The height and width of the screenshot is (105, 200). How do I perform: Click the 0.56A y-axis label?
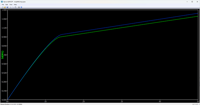[x=4, y=64]
